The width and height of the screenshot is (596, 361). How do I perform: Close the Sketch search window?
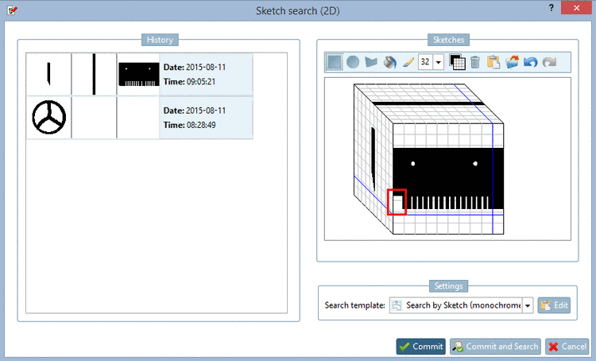click(x=576, y=8)
